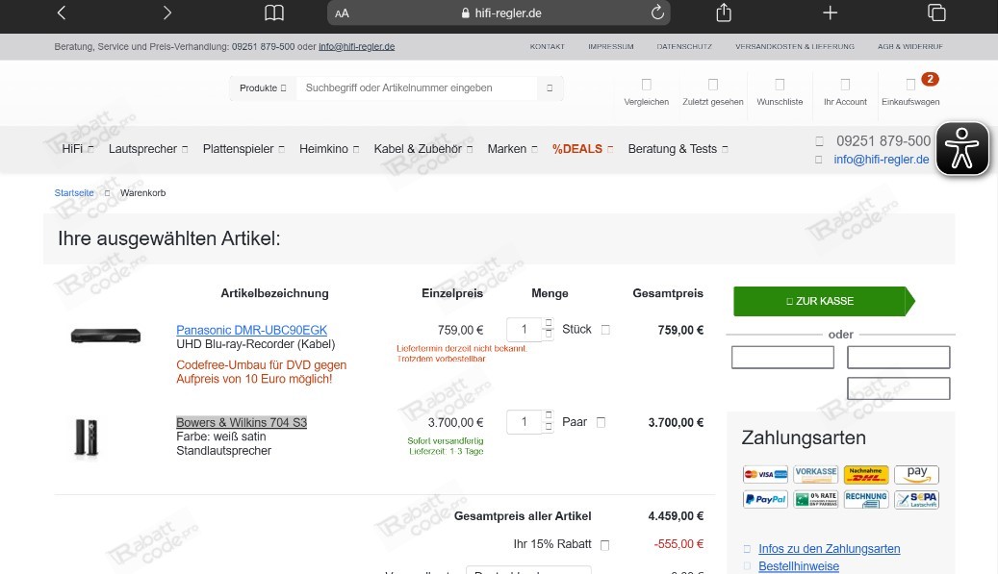Open Bowers & Wilkins 704 S3 product link
The image size is (998, 574).
[x=242, y=423]
